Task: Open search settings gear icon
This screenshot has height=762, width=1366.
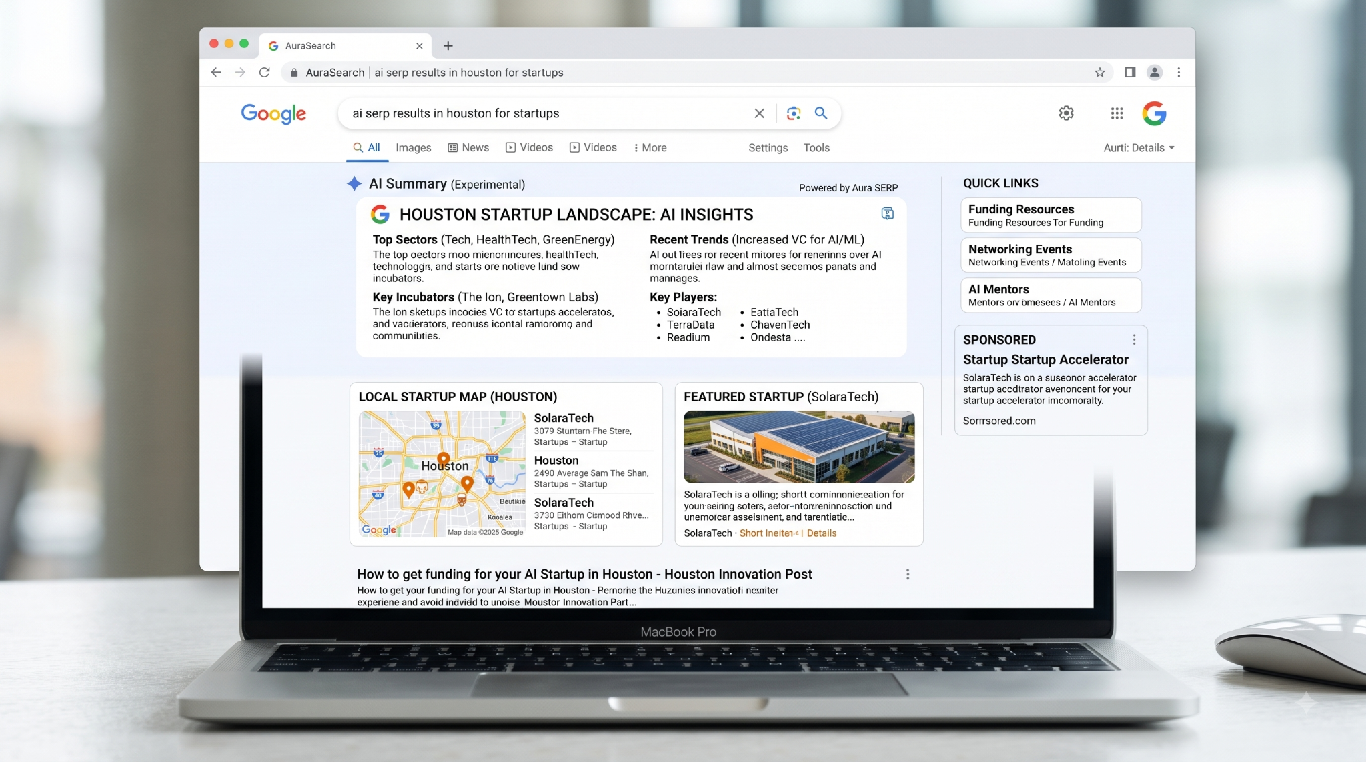Action: (1066, 113)
